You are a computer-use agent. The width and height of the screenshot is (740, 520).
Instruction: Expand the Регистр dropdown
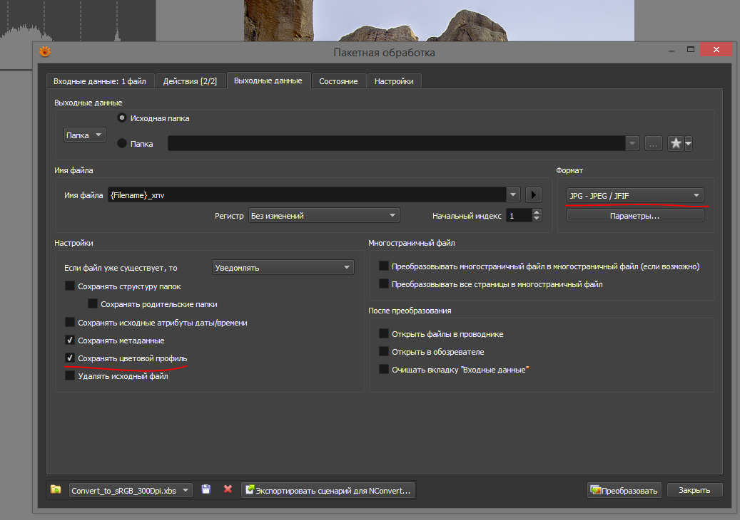click(x=324, y=216)
